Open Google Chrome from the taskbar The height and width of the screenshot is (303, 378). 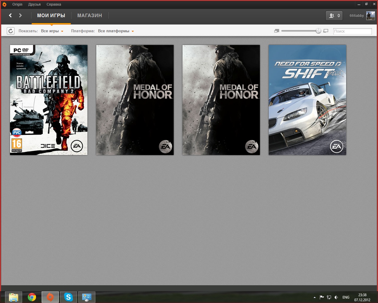coord(32,297)
